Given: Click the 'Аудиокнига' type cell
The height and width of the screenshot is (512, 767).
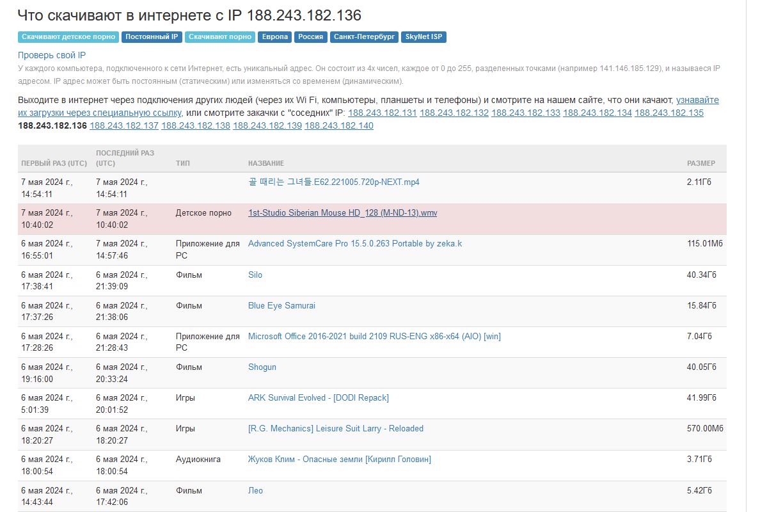Looking at the screenshot, I should pos(198,459).
